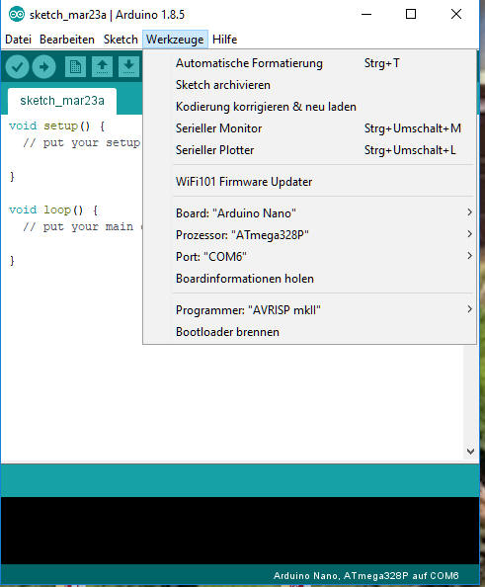Open WiFi101 Firmware Updater
The image size is (485, 587).
point(309,182)
